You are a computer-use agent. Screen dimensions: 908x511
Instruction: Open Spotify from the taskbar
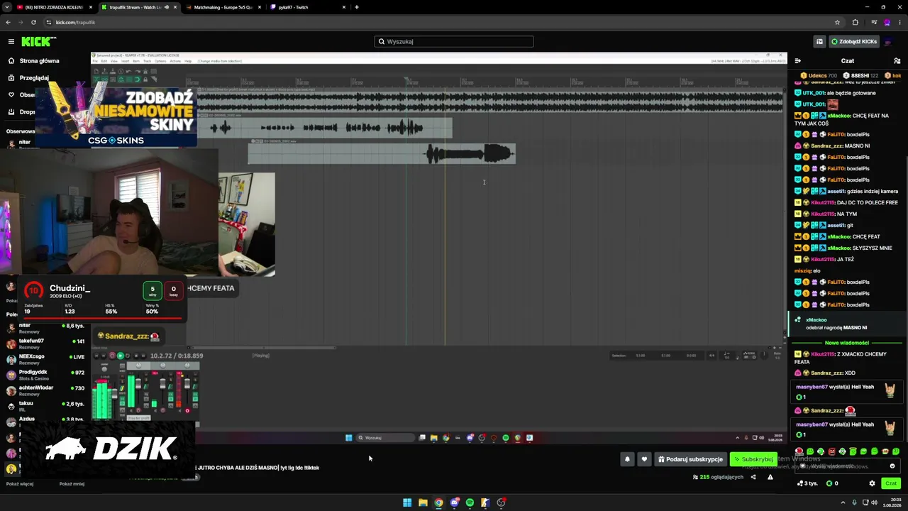point(470,502)
